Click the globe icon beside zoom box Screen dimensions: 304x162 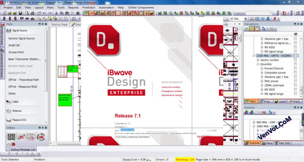262,19
